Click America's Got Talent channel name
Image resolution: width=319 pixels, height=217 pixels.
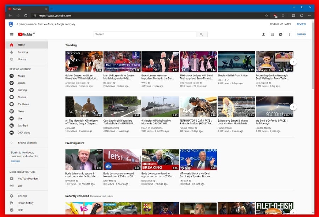coord(76,83)
